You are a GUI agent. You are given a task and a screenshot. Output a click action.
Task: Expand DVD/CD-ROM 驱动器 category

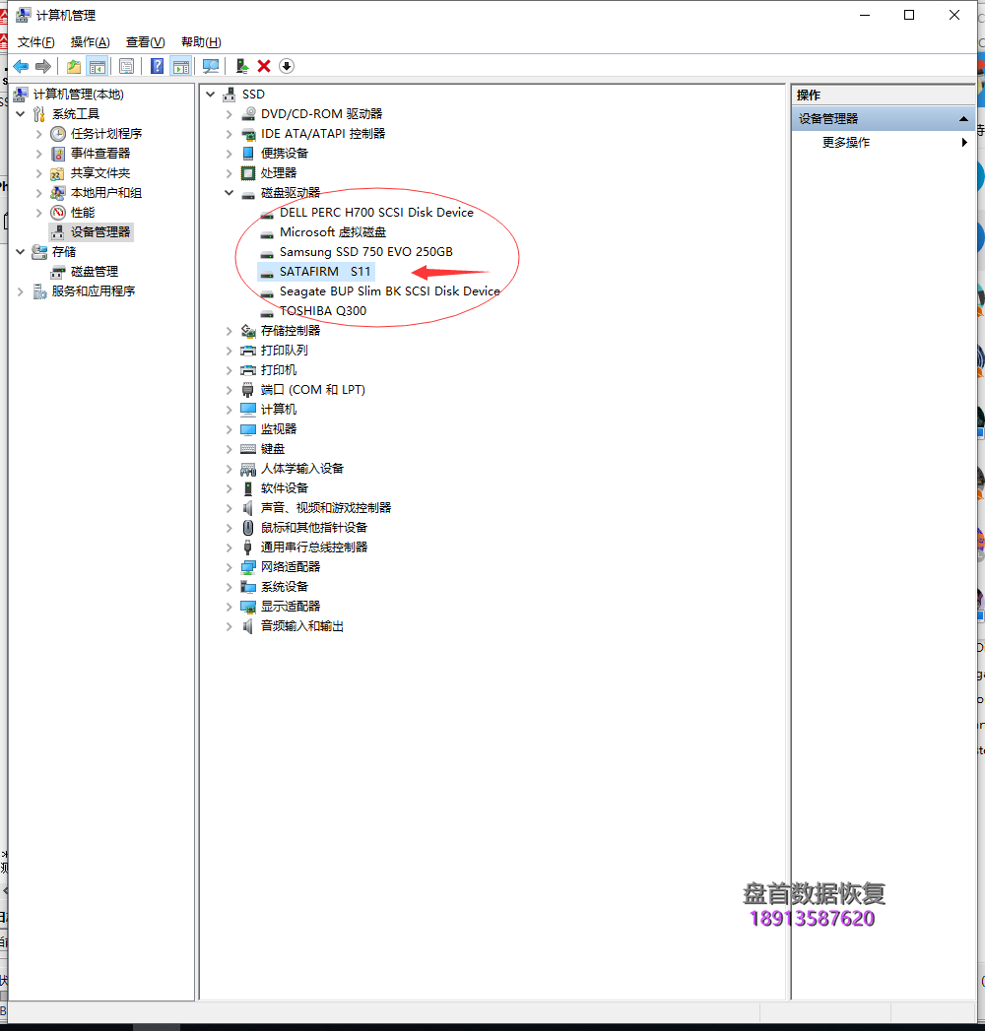point(229,114)
